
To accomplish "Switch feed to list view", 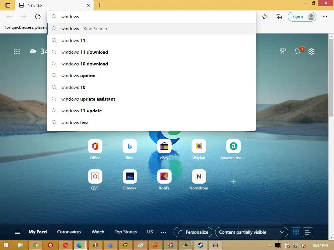I will pos(308,232).
